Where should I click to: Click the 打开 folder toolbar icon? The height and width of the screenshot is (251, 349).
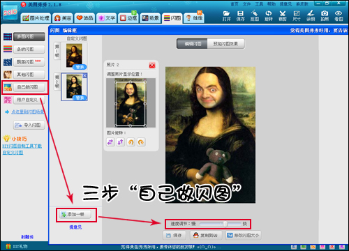click(x=226, y=16)
